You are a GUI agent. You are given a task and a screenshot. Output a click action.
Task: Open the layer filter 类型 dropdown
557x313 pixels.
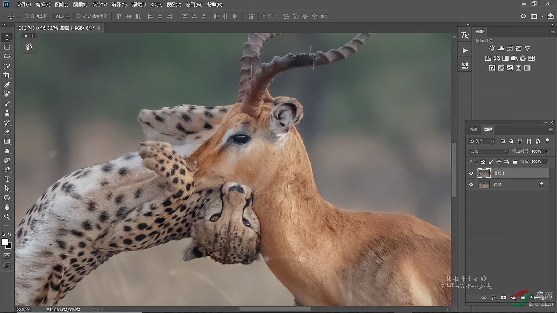tap(481, 141)
